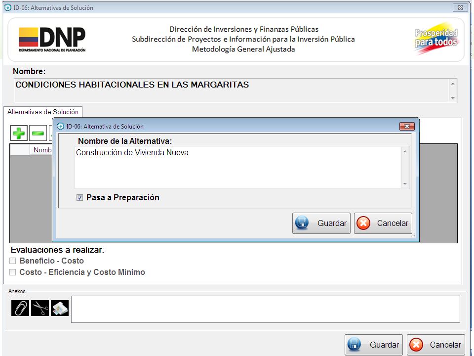Add a new alternative with green plus icon
The image size is (474, 356).
(x=19, y=133)
